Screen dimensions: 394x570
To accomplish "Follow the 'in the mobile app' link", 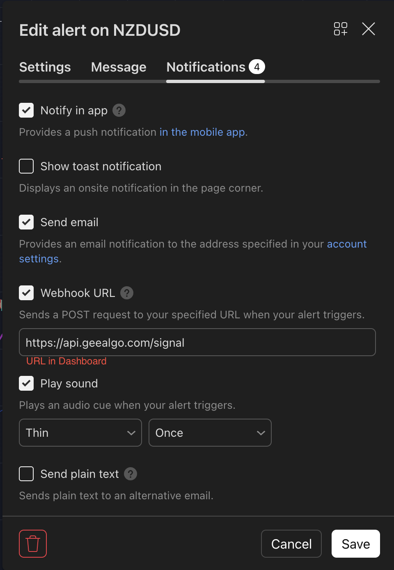I will click(202, 132).
